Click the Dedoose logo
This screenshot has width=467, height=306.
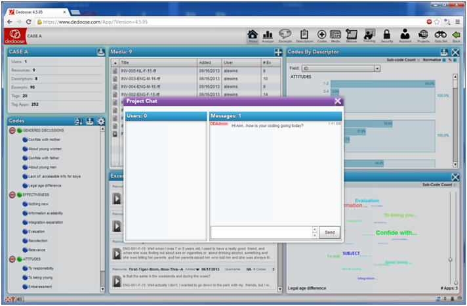click(15, 36)
